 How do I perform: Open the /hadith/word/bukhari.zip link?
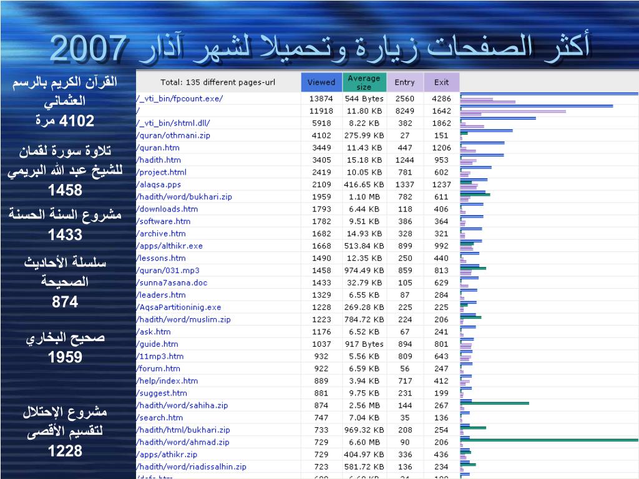(184, 196)
